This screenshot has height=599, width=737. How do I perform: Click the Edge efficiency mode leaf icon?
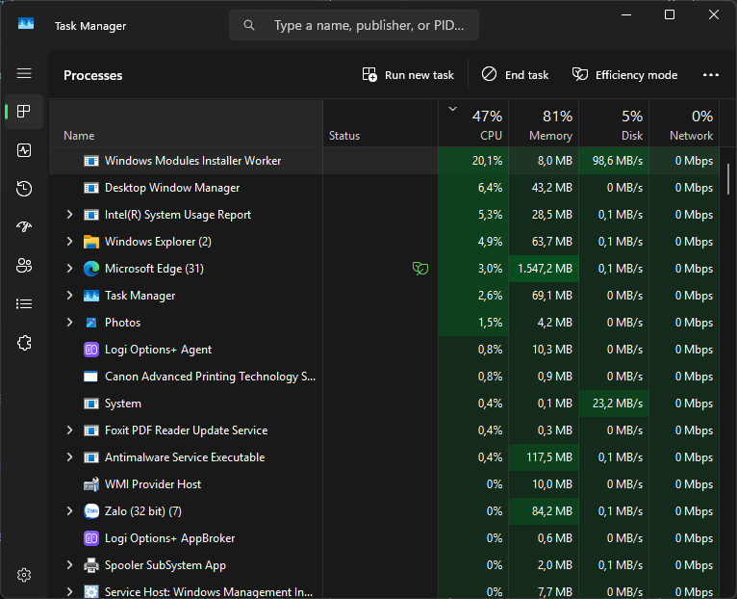coord(420,269)
